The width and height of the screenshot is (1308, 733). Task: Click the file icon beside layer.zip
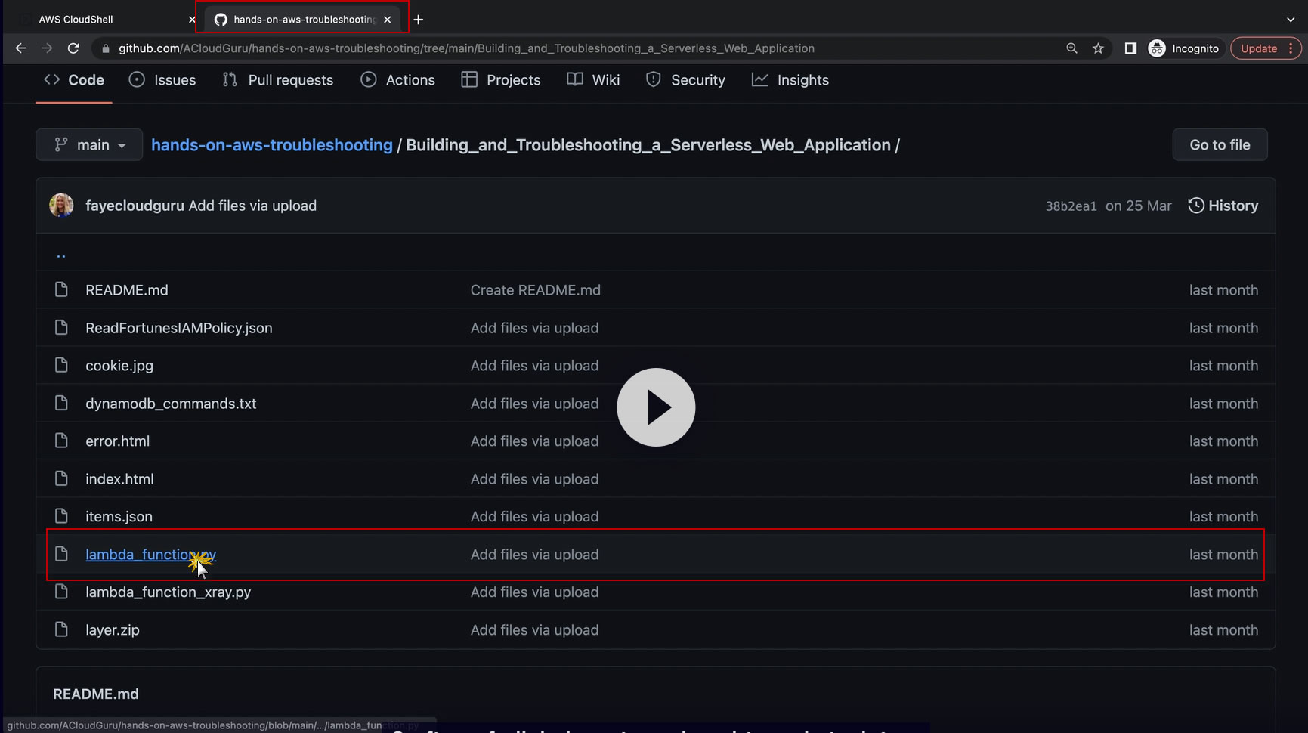61,629
